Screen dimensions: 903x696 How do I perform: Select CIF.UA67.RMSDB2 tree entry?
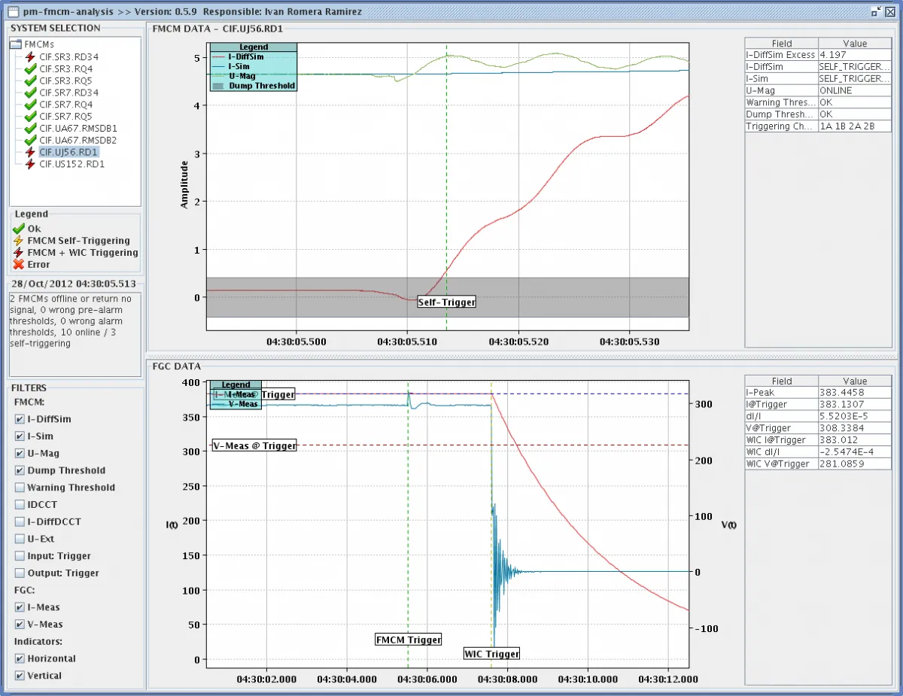[78, 140]
